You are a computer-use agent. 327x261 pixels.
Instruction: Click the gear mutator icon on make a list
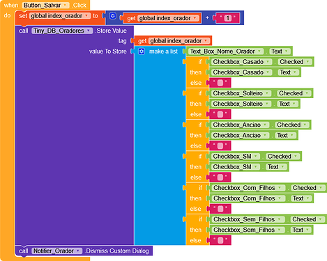pyautogui.click(x=142, y=52)
